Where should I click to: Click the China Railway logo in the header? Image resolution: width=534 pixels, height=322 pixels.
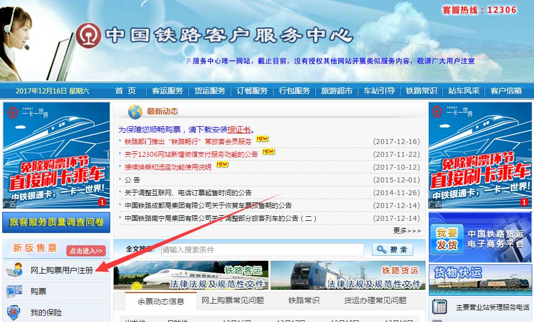(86, 34)
